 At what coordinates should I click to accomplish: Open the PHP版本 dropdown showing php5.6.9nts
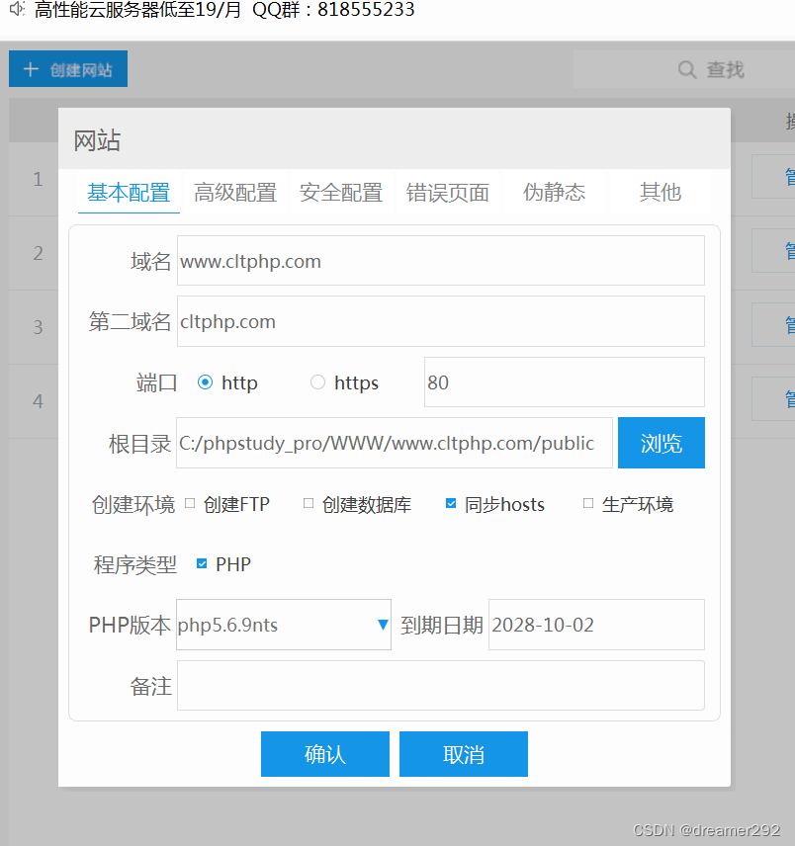(x=277, y=625)
